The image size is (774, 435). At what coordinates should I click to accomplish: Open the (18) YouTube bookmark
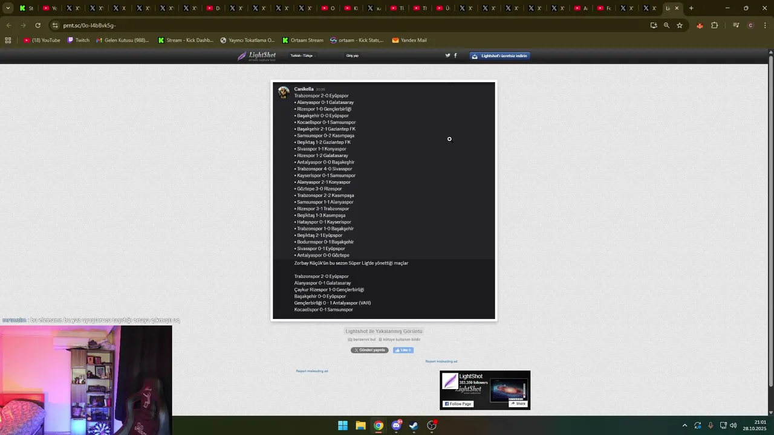coord(42,40)
